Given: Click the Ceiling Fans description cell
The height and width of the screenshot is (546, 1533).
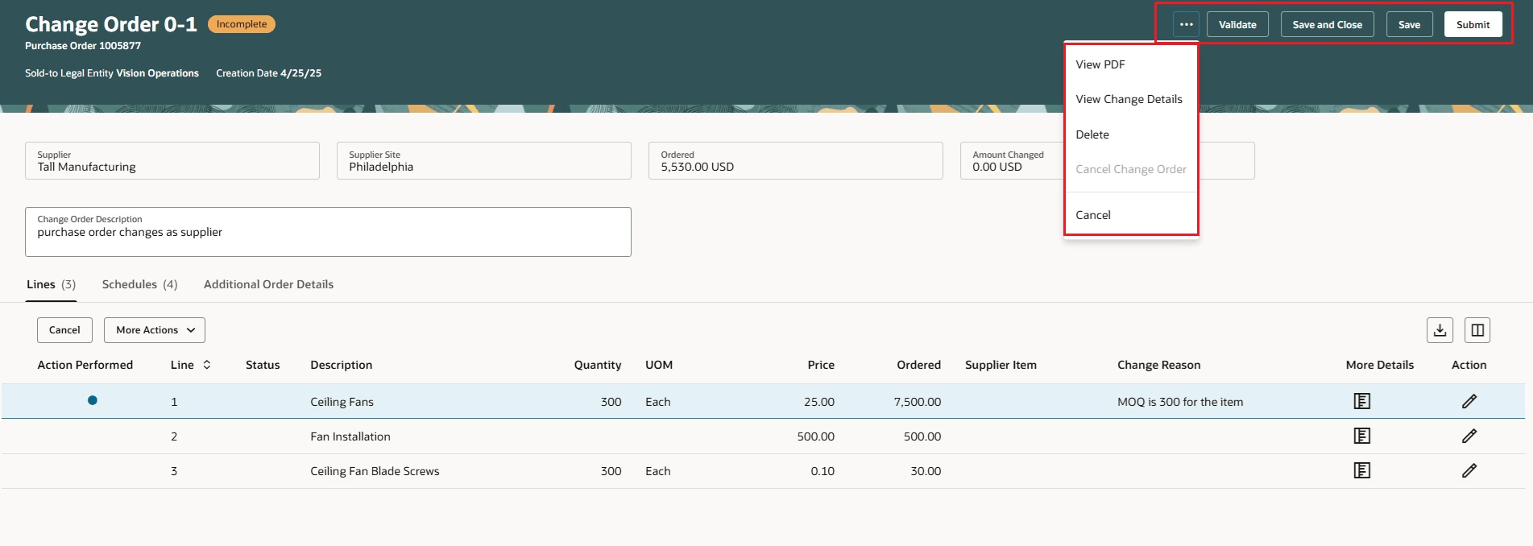Looking at the screenshot, I should (342, 402).
